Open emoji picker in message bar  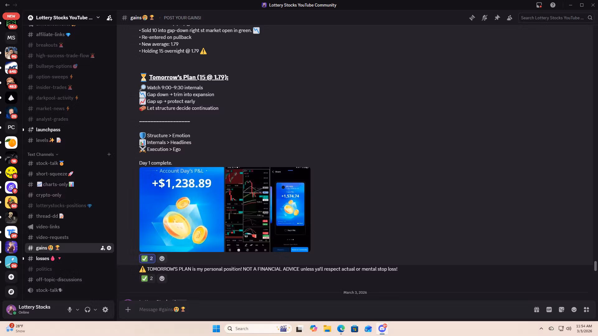(574, 310)
